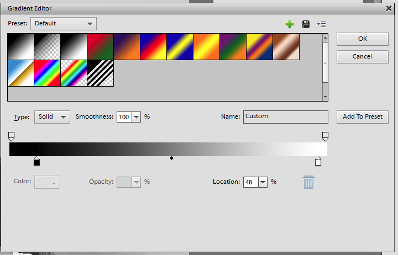
Task: Click the Cancel button
Action: [x=363, y=56]
